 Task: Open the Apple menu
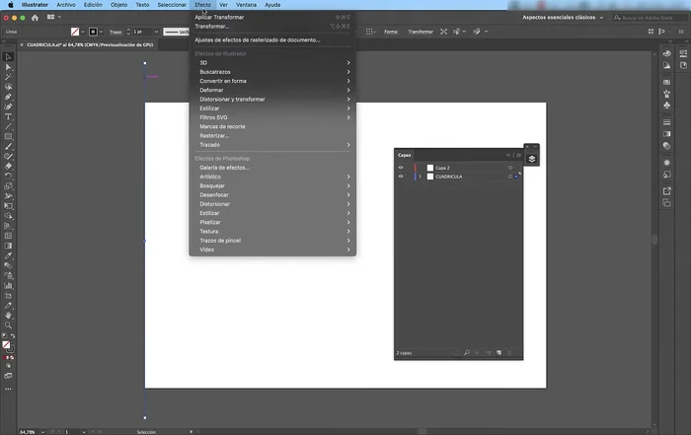coord(11,5)
